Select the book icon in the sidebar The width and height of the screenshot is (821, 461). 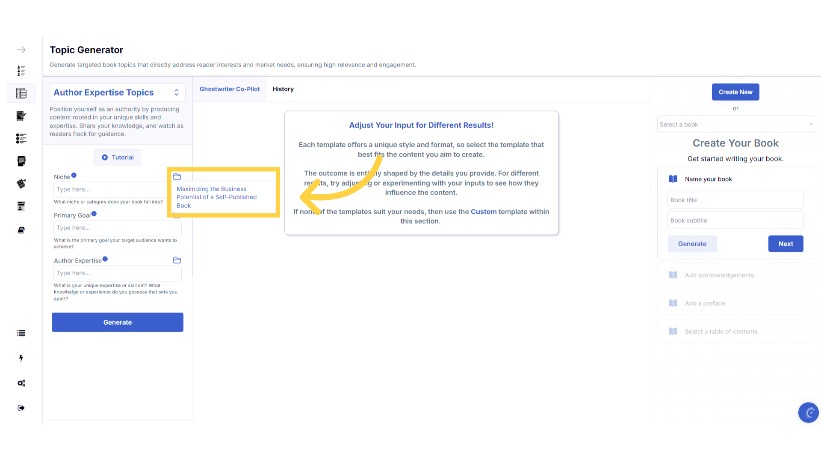click(21, 230)
